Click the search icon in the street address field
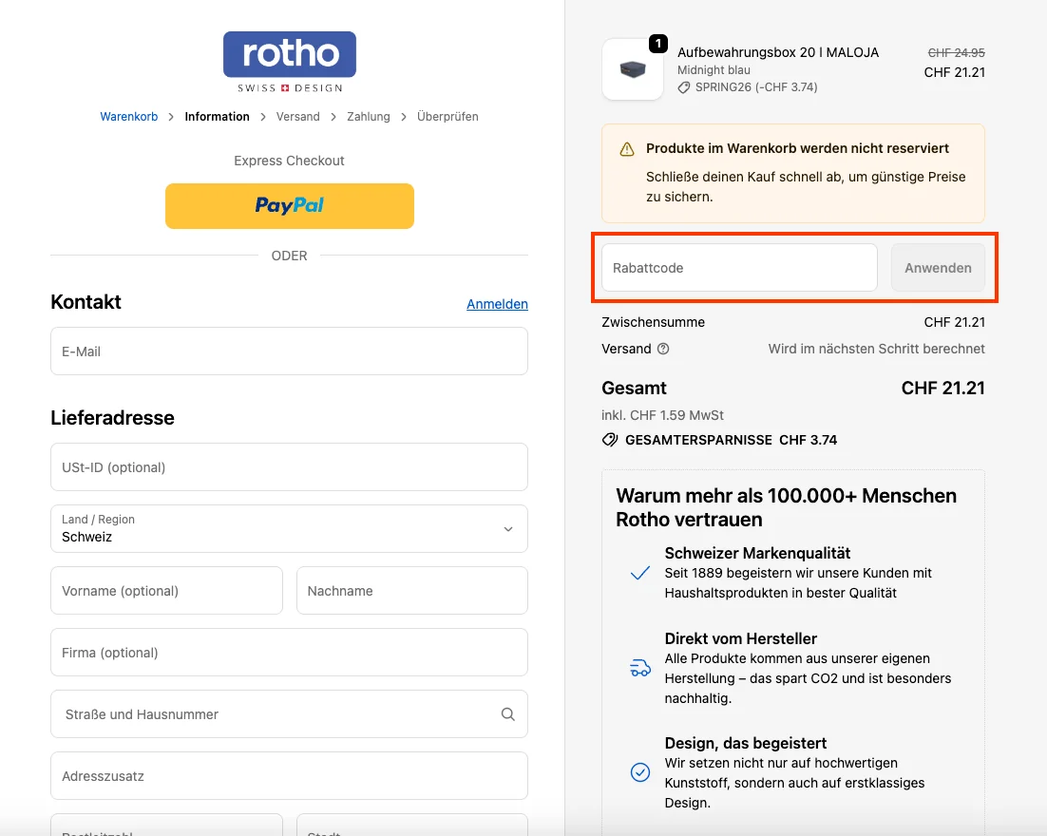Screen dimensions: 1047x836 point(507,713)
